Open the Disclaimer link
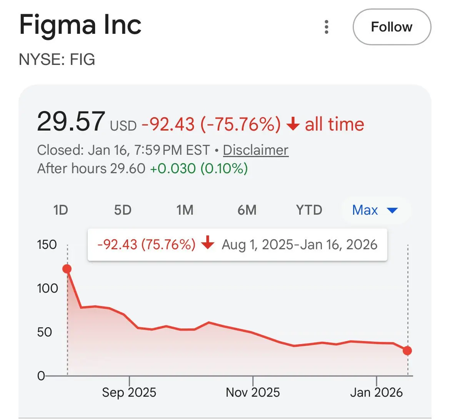Viewport: 450px width, 419px height. point(255,150)
